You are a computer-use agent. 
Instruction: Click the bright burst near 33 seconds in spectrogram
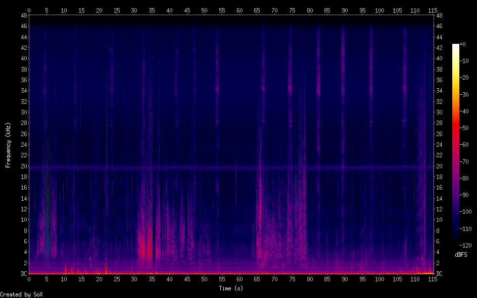pos(144,247)
